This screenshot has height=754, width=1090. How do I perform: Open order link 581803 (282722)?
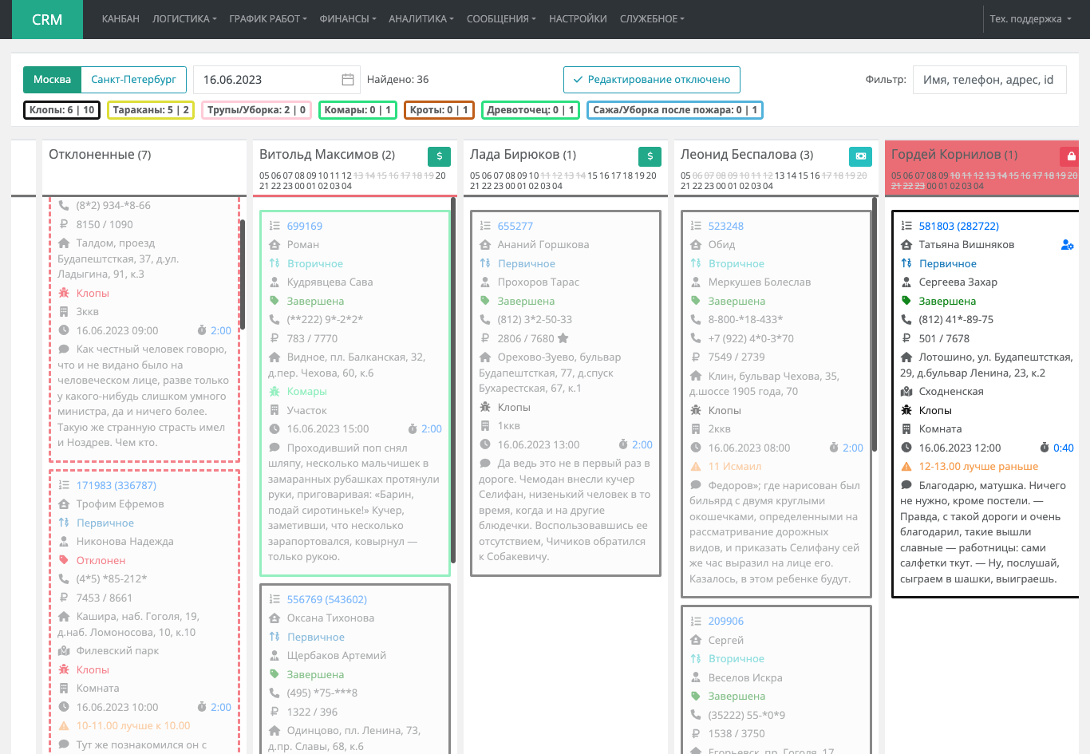coord(958,227)
